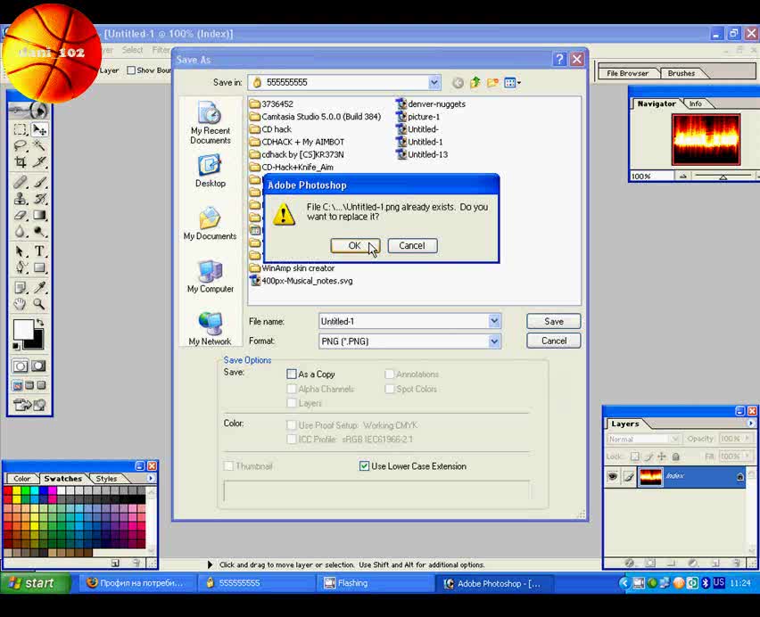The width and height of the screenshot is (760, 617).
Task: Expand the File name dropdown
Action: point(494,321)
